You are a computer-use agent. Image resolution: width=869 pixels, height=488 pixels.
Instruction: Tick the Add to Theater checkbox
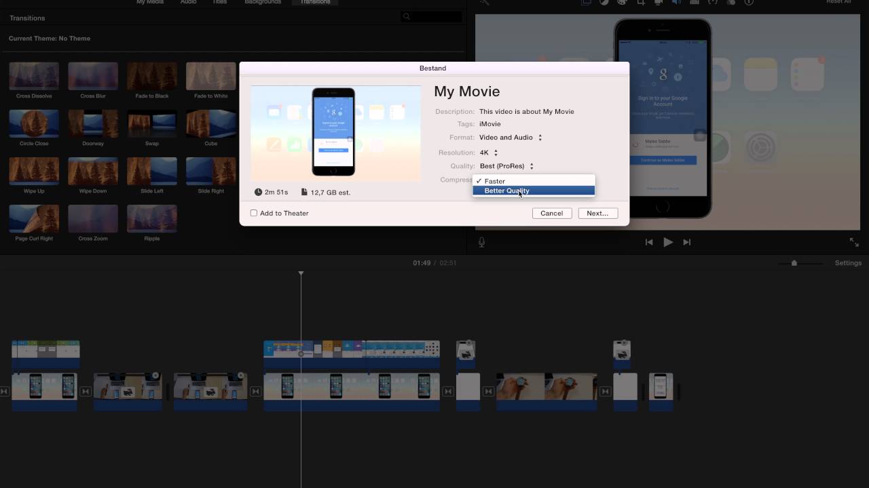254,213
